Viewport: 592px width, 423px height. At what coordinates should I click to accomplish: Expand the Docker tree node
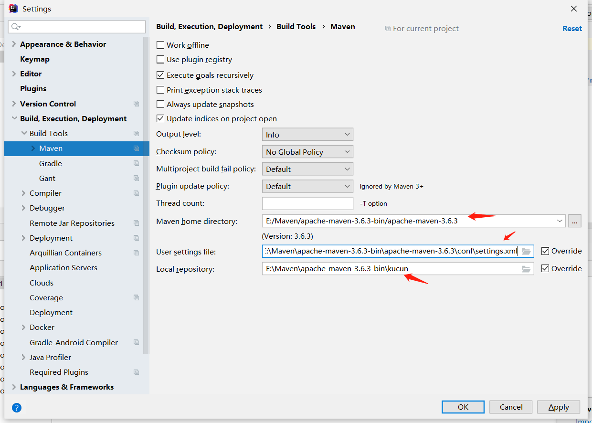coord(24,327)
